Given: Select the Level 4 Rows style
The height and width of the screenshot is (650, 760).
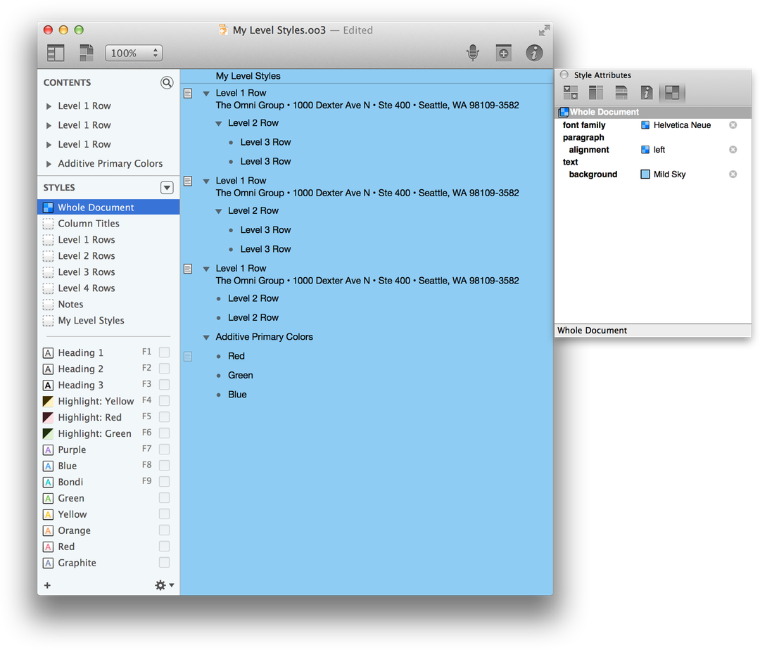Looking at the screenshot, I should pyautogui.click(x=108, y=288).
